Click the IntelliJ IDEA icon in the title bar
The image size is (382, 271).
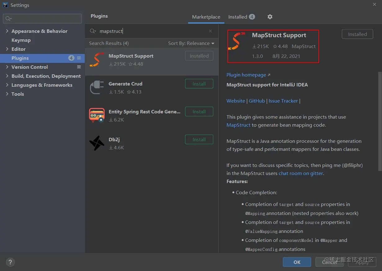(5, 5)
